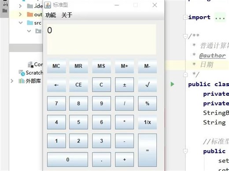
Task: Click digit 8 on the calculator
Action: click(x=78, y=103)
